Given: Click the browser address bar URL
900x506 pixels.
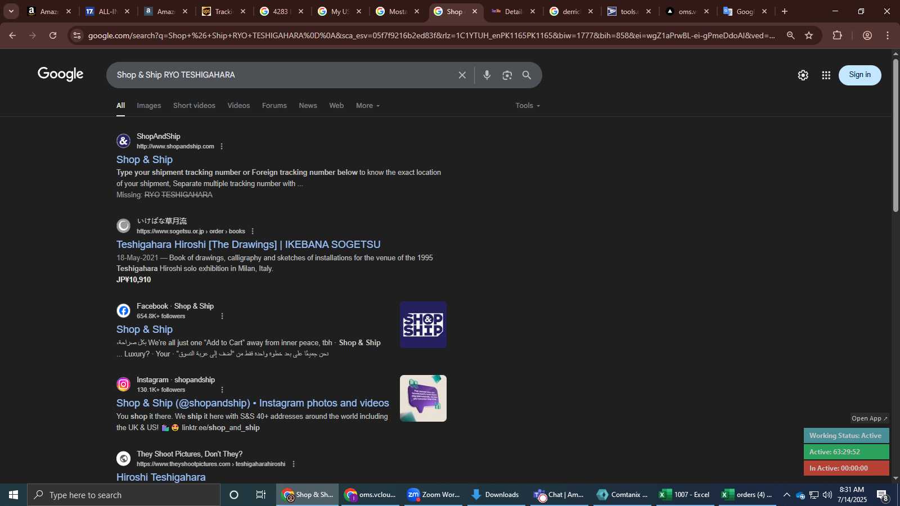Looking at the screenshot, I should click(431, 35).
